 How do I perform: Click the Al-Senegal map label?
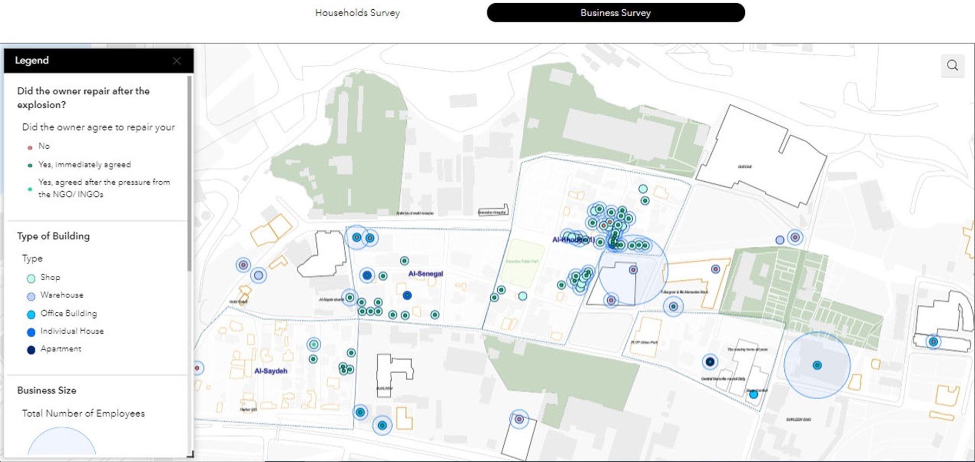(x=426, y=274)
